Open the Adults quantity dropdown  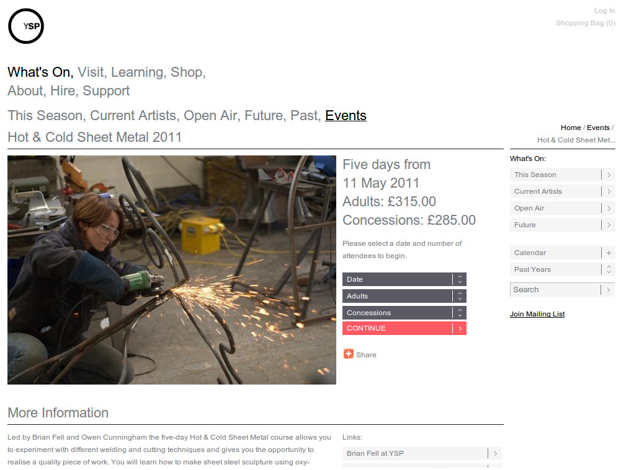pos(404,297)
